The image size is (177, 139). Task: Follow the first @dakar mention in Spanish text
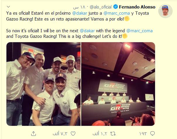(80, 13)
